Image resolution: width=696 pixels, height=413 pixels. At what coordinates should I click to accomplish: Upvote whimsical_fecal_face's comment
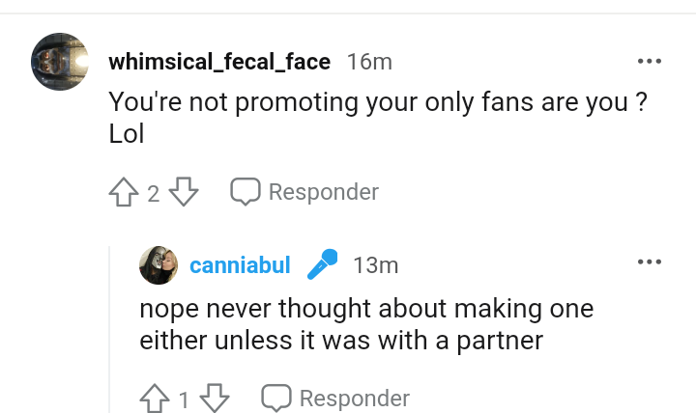(122, 193)
